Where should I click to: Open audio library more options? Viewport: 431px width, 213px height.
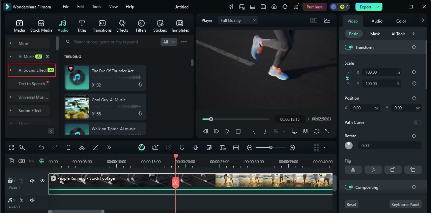pos(184,42)
